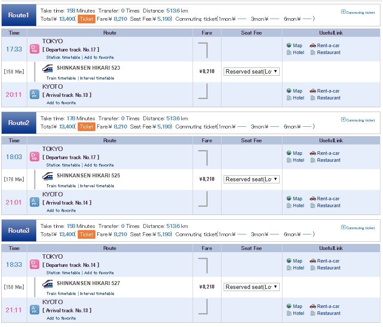Viewport: 383px width, 327px height.
Task: Open the Reserved seat dropdown for HIKARI 525
Action: (x=252, y=179)
